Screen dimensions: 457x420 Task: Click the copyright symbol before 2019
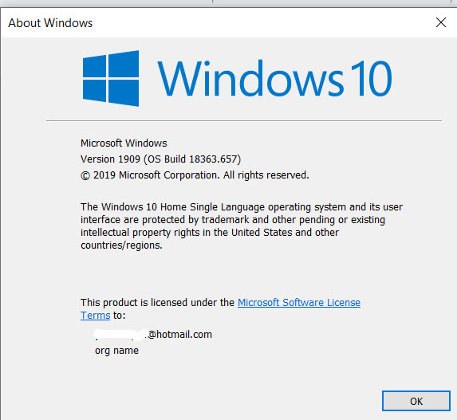(85, 175)
